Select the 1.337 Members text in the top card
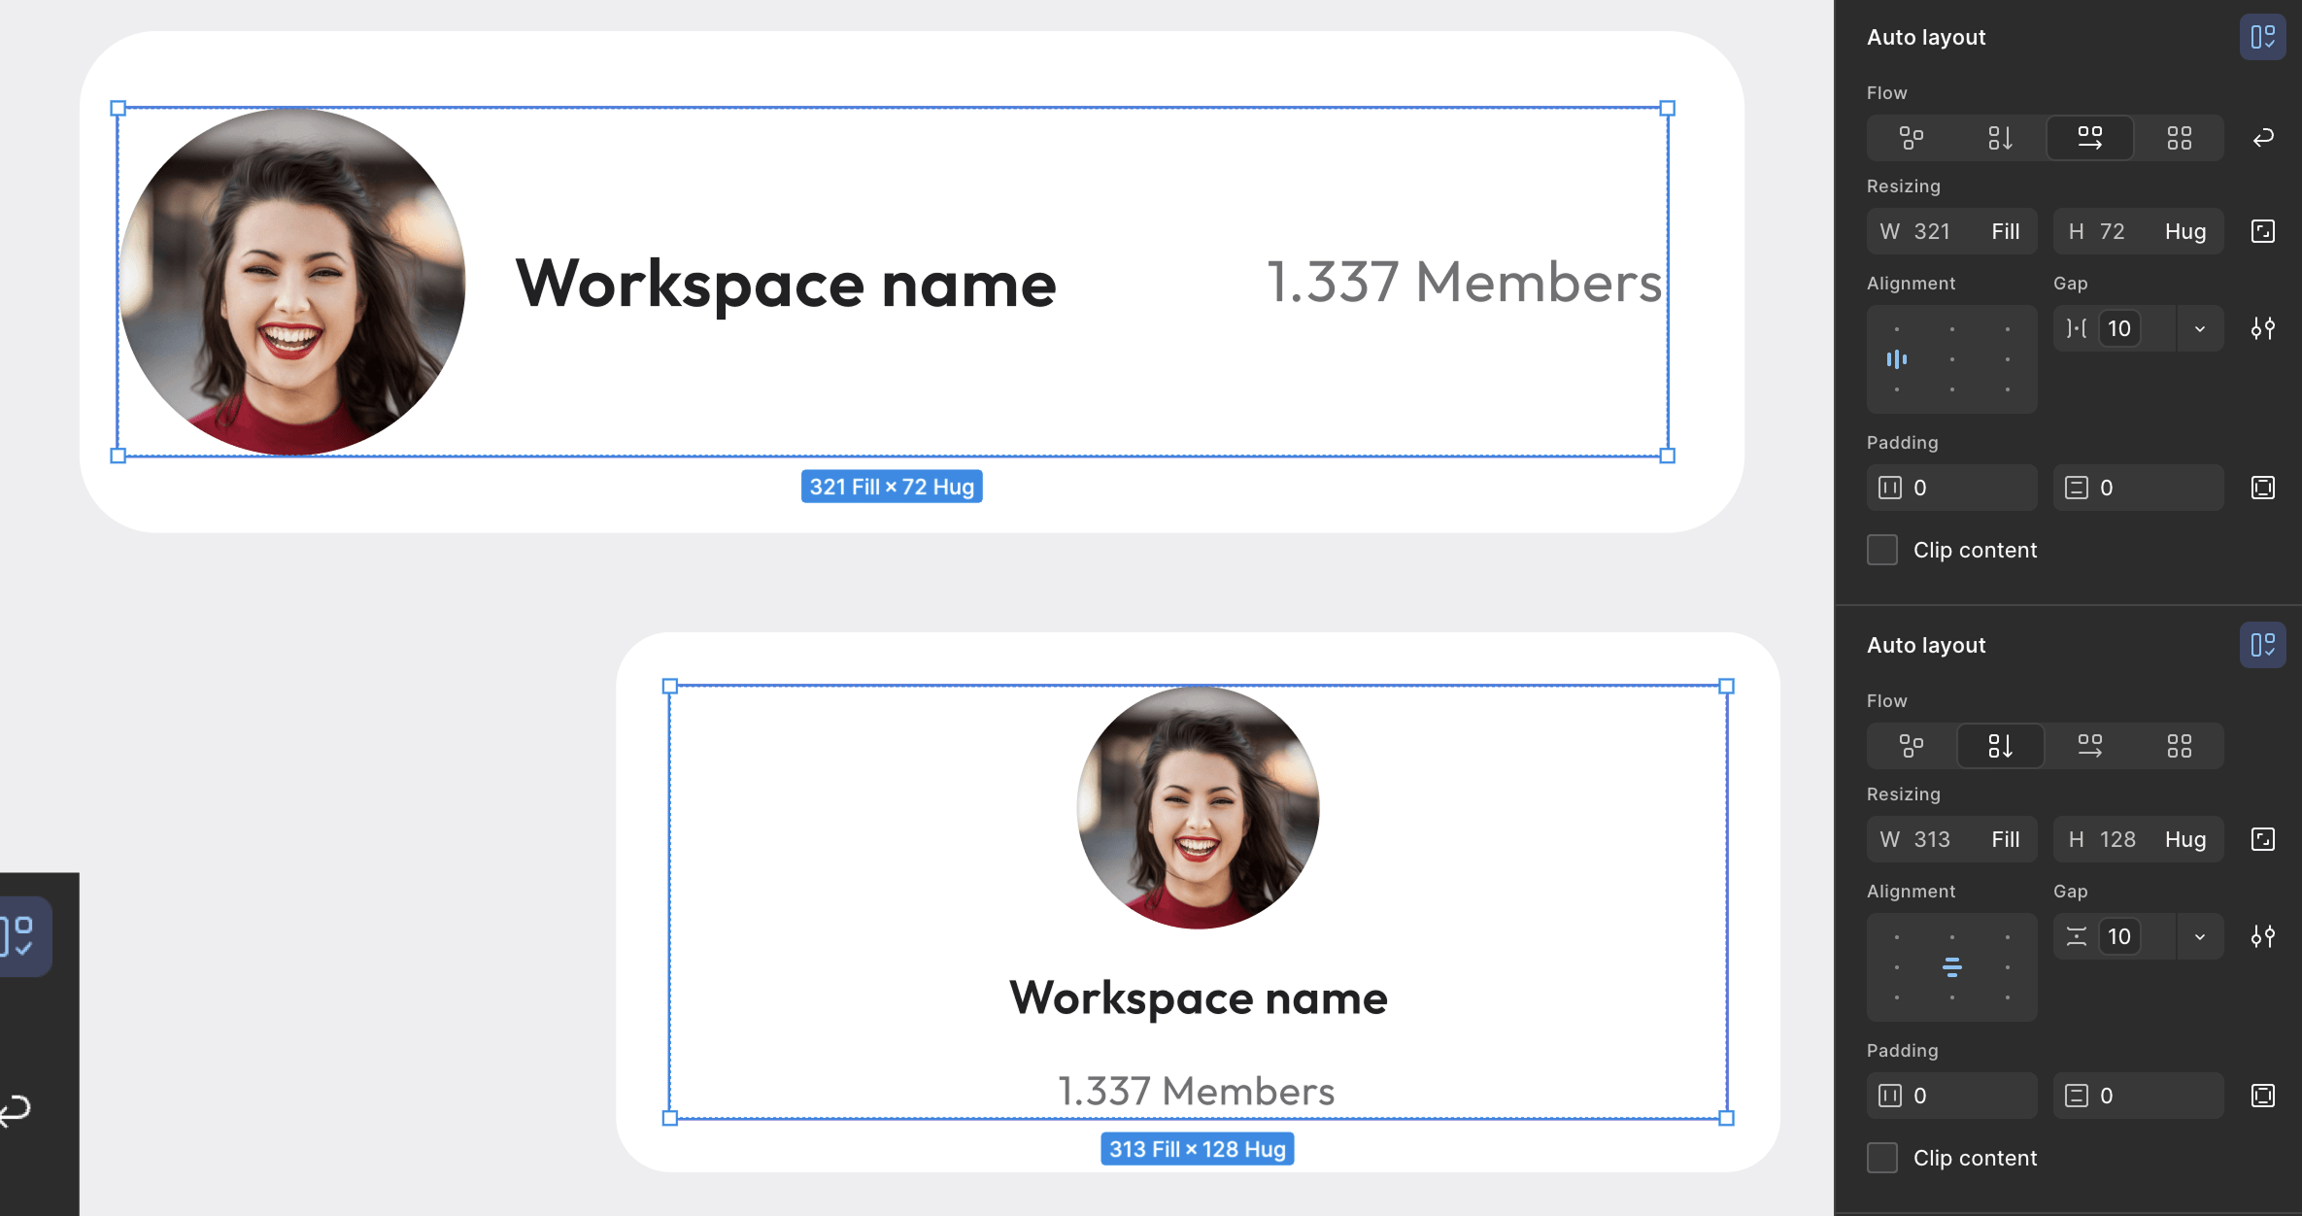Image resolution: width=2302 pixels, height=1216 pixels. pos(1465,283)
